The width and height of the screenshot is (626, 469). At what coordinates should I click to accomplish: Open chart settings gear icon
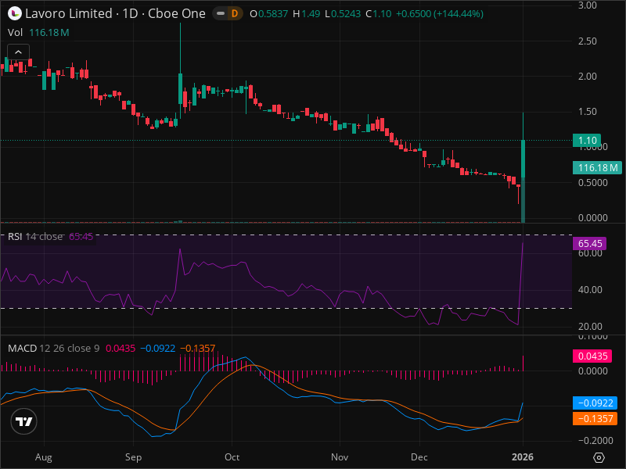(x=599, y=457)
